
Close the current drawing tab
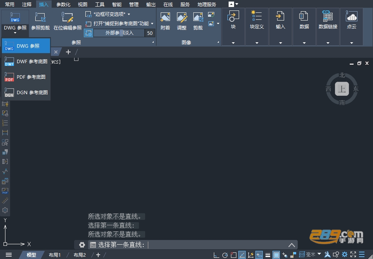(x=56, y=52)
